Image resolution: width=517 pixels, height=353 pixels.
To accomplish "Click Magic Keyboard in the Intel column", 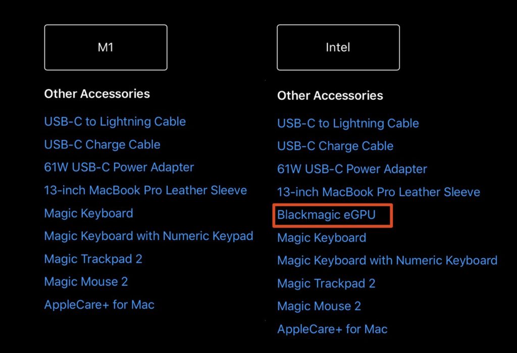I will click(x=321, y=238).
